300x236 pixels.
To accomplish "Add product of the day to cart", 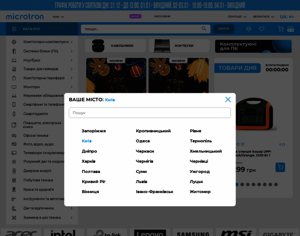I will click(280, 168).
